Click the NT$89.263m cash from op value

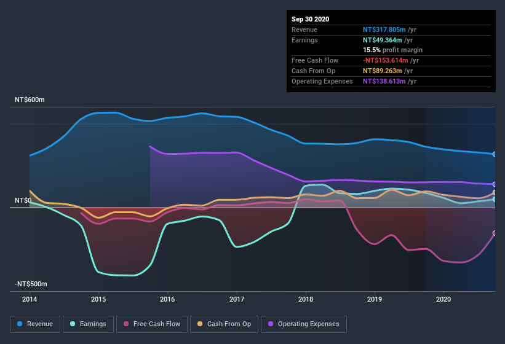383,71
